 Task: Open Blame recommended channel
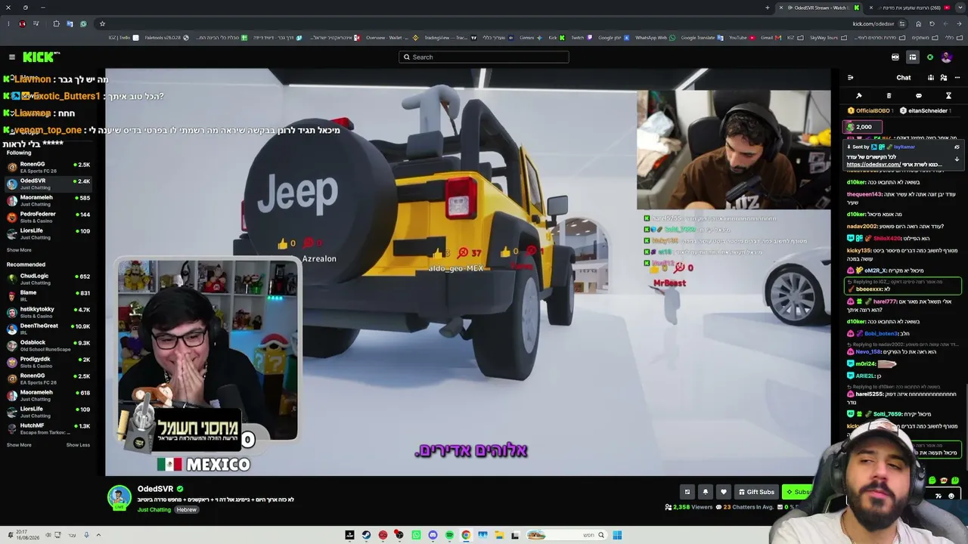pos(48,295)
